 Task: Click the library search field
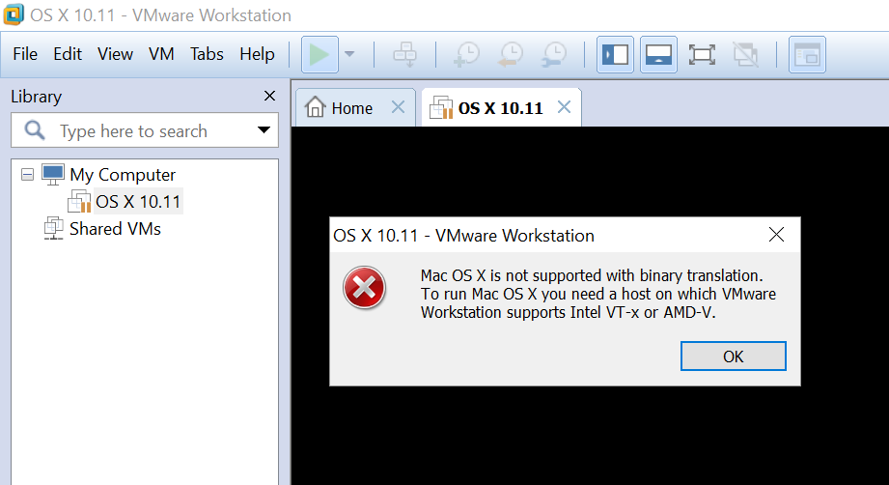[x=145, y=130]
